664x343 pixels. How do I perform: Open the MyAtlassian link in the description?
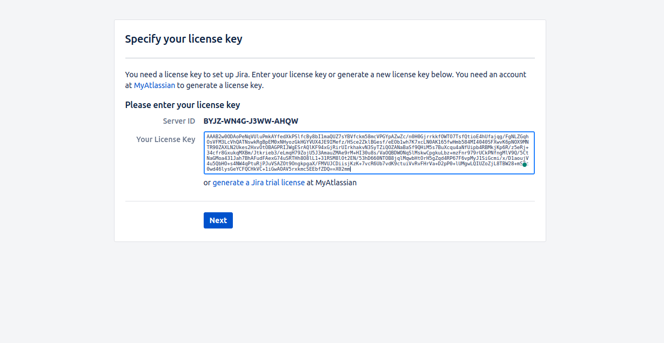point(155,85)
